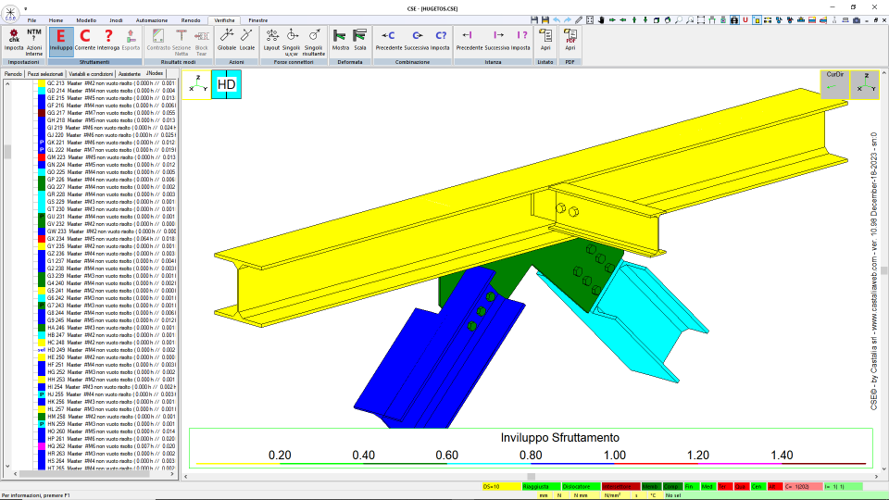Click the mm units cell
The image size is (889, 500).
pos(544,495)
